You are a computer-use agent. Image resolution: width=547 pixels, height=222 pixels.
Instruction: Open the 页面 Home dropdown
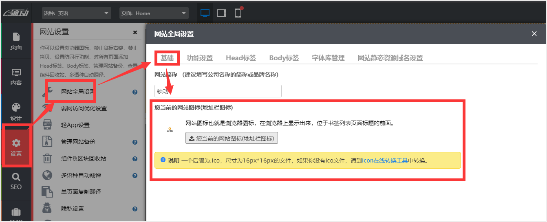154,13
